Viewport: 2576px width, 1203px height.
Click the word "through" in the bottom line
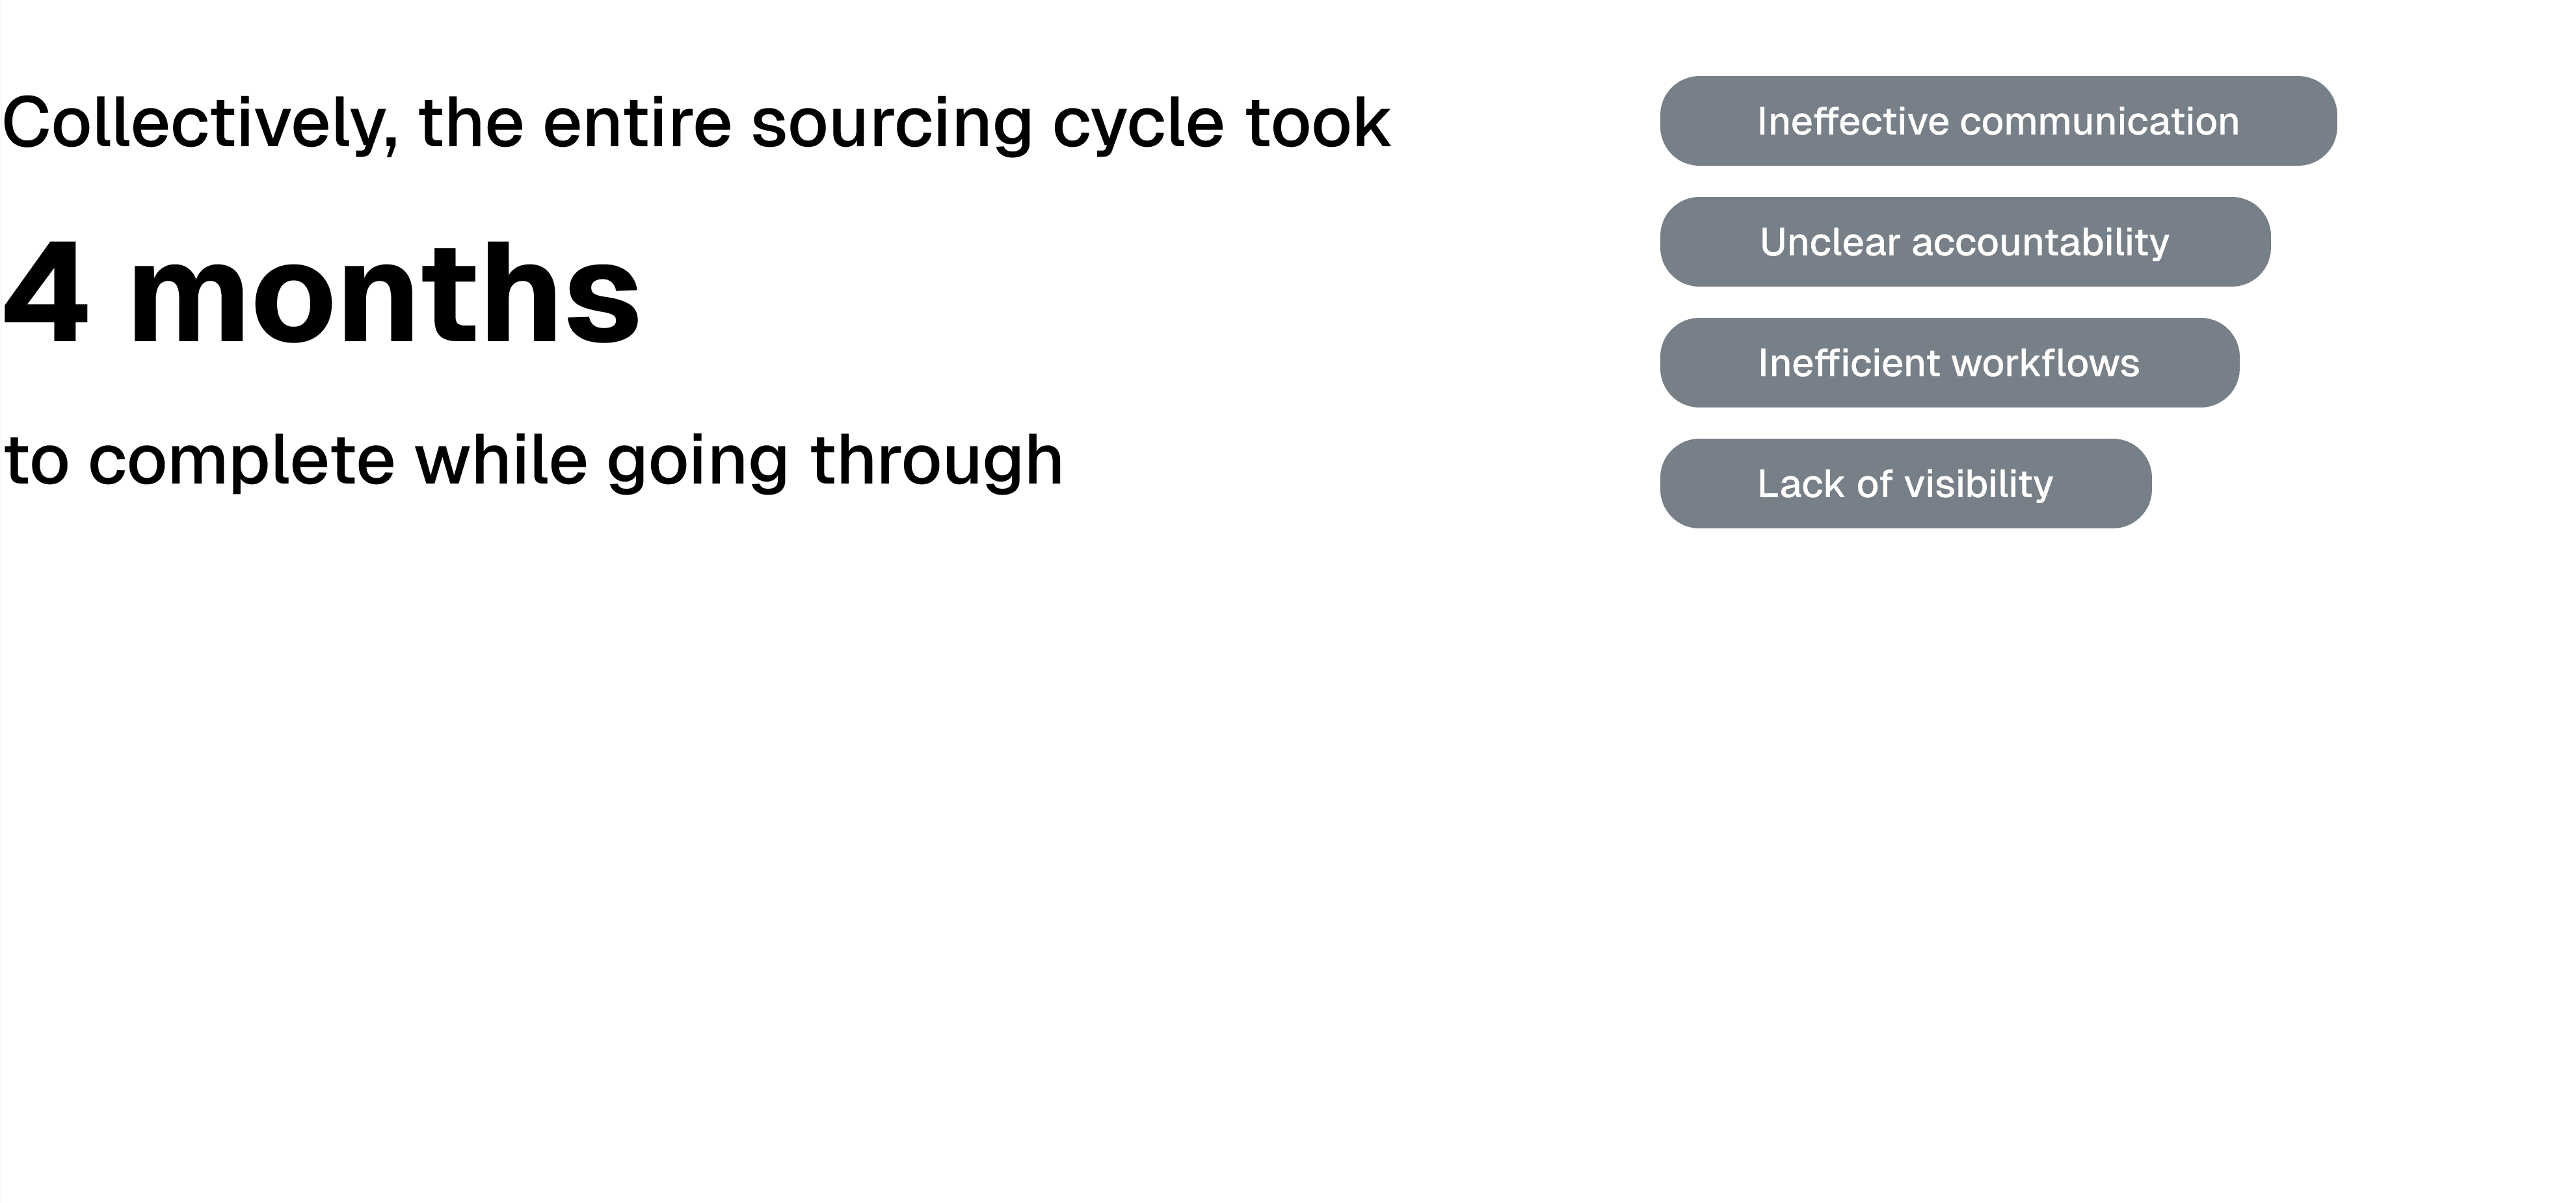(x=936, y=461)
